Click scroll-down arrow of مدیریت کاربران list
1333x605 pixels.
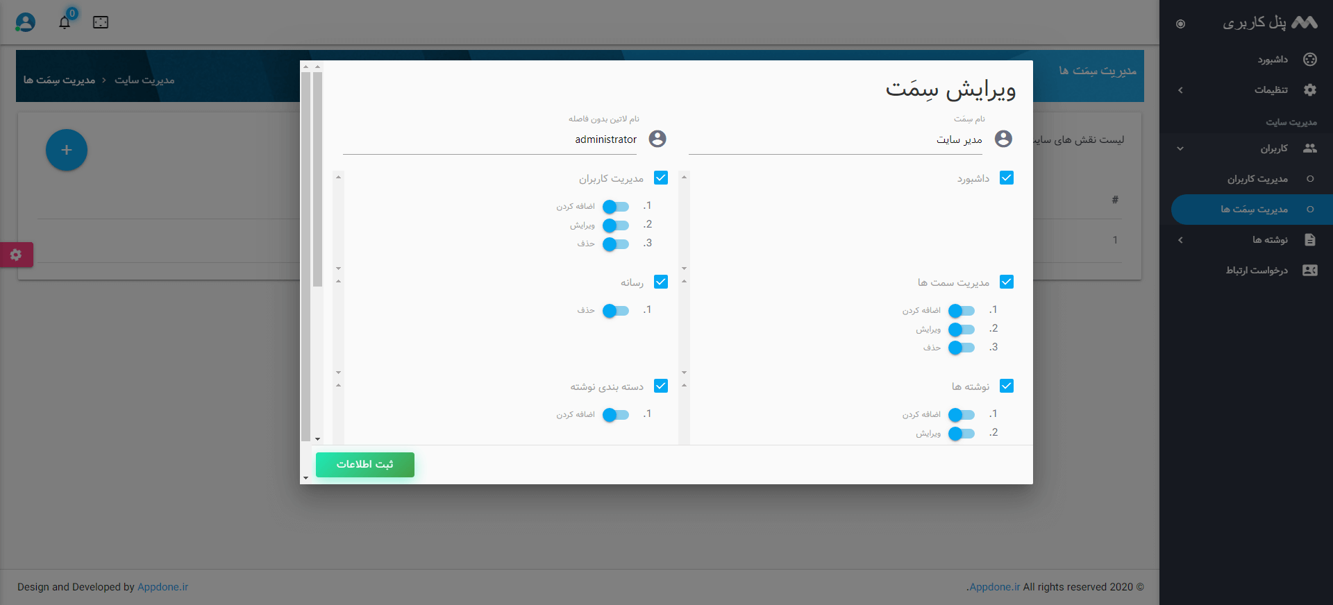coord(338,268)
